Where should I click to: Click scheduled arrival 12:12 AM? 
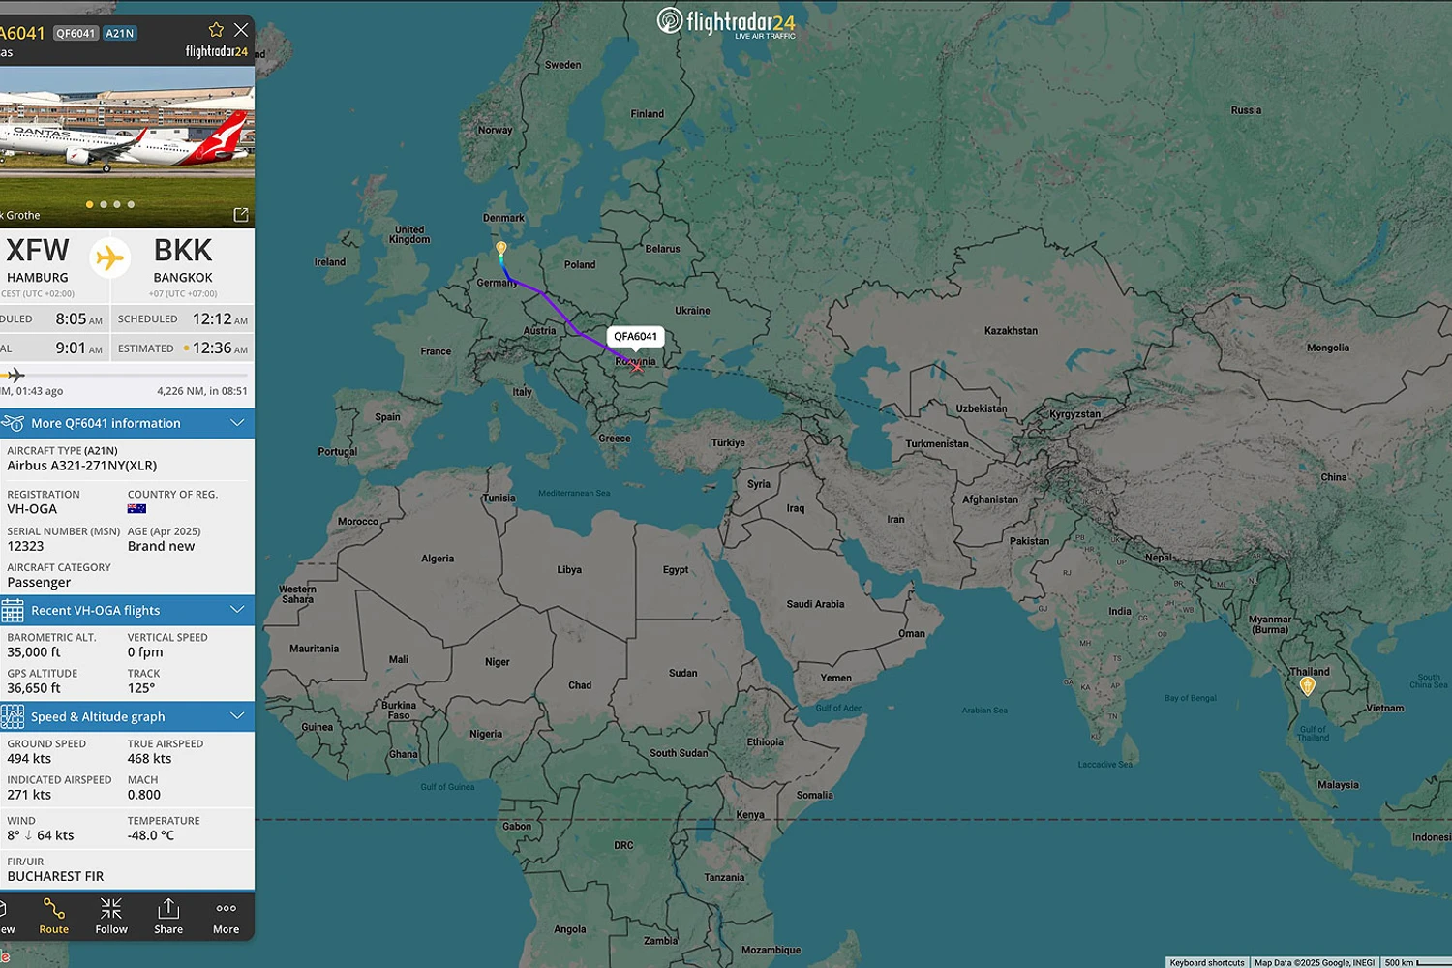tap(220, 318)
